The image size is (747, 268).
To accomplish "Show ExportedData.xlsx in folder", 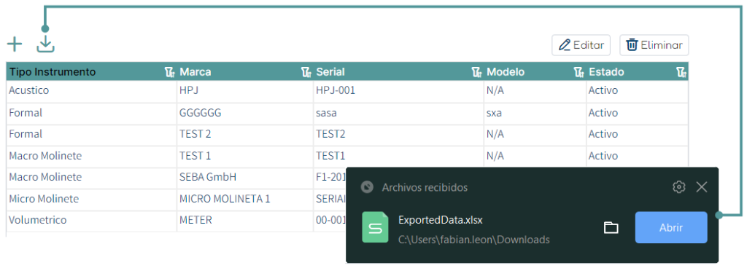I will click(x=611, y=228).
